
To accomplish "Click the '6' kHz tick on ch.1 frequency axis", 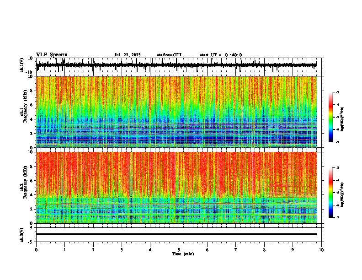I will [32, 105].
